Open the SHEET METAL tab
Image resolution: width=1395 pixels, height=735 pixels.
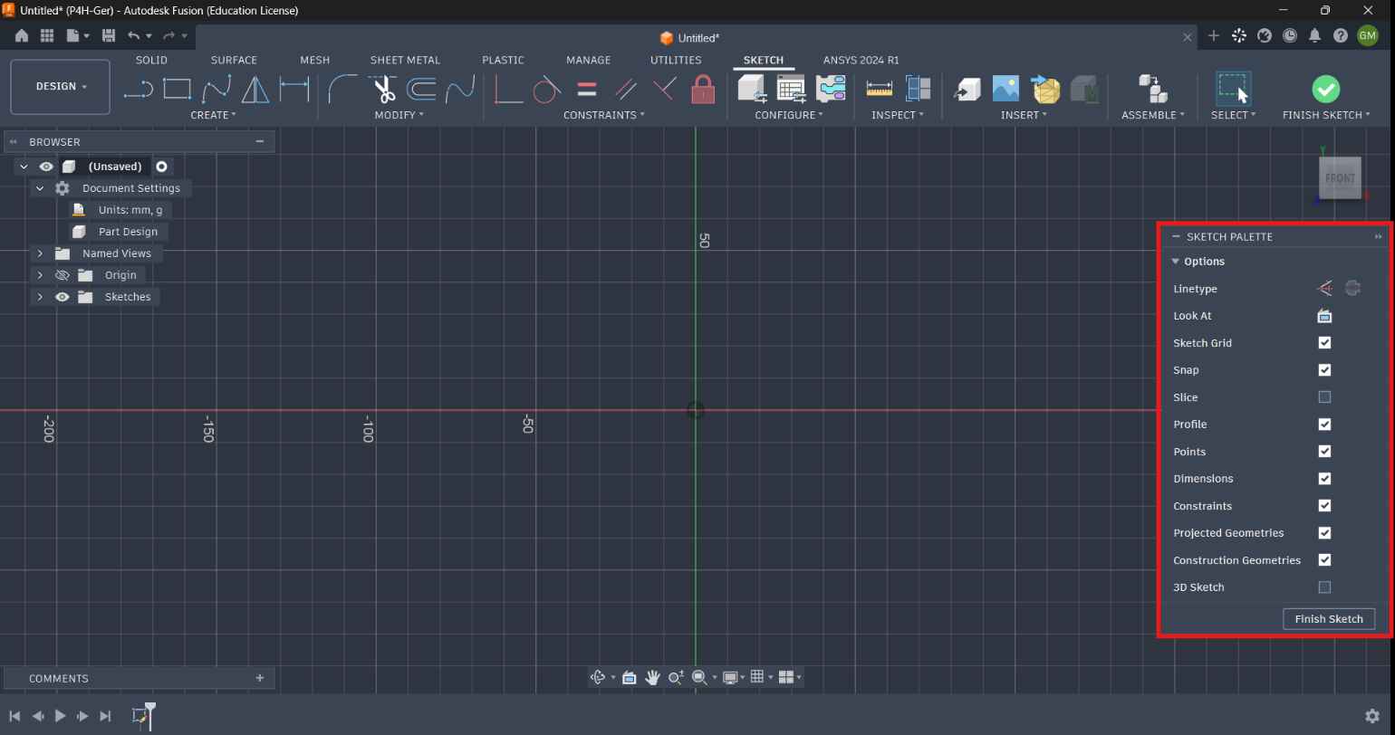[x=405, y=60]
